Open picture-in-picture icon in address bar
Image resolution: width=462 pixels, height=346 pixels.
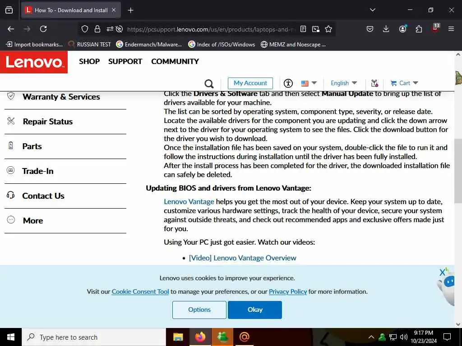(x=315, y=29)
